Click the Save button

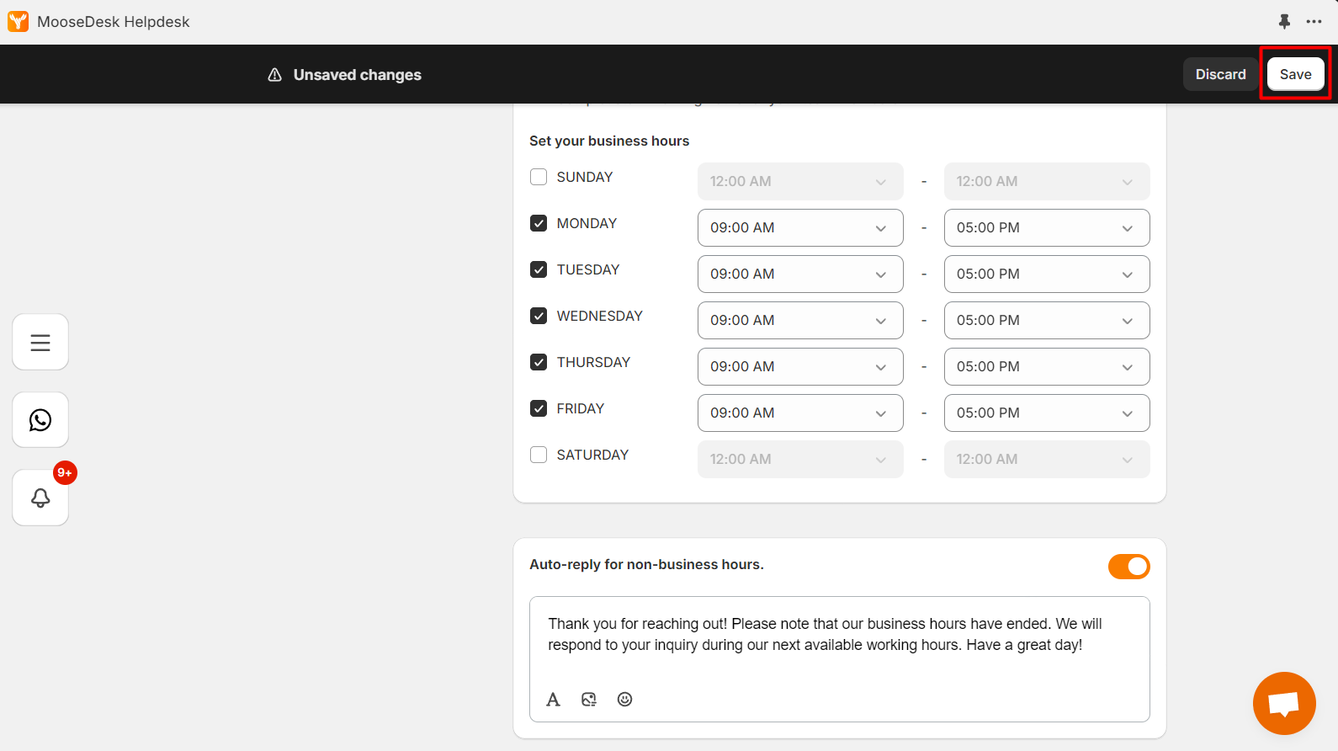pyautogui.click(x=1295, y=74)
